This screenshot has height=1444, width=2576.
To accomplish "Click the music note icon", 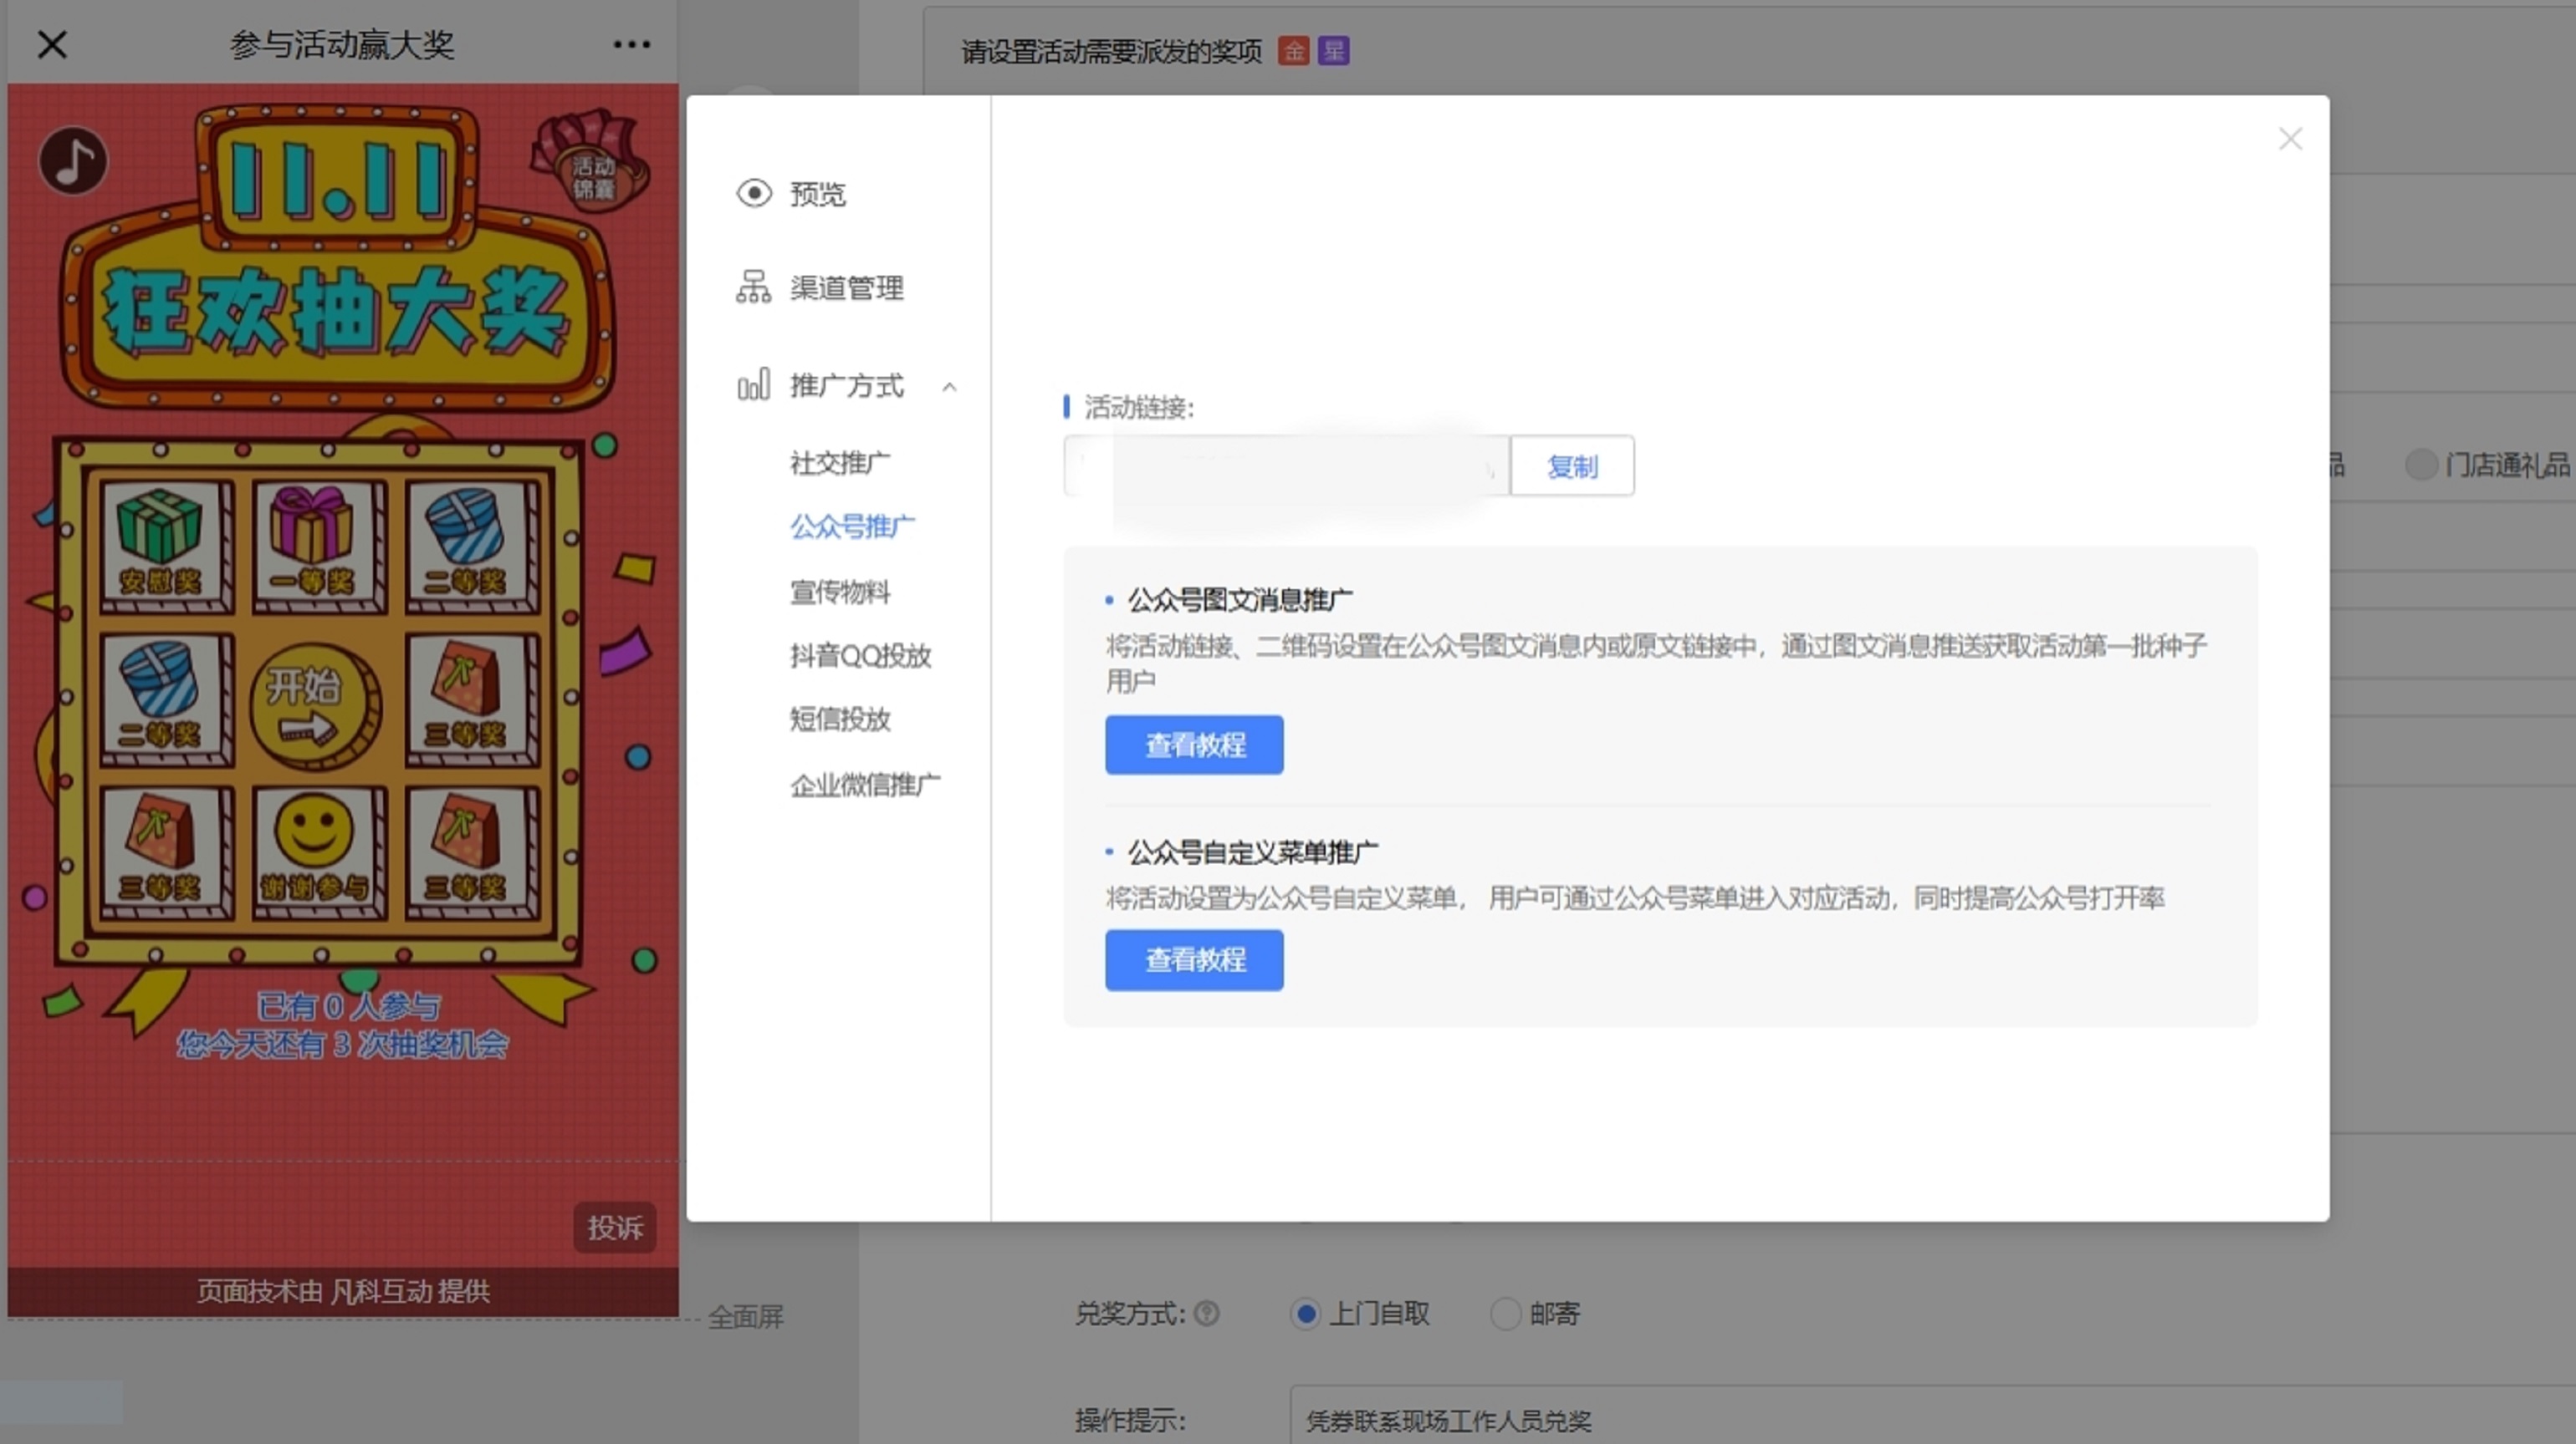I will (73, 161).
